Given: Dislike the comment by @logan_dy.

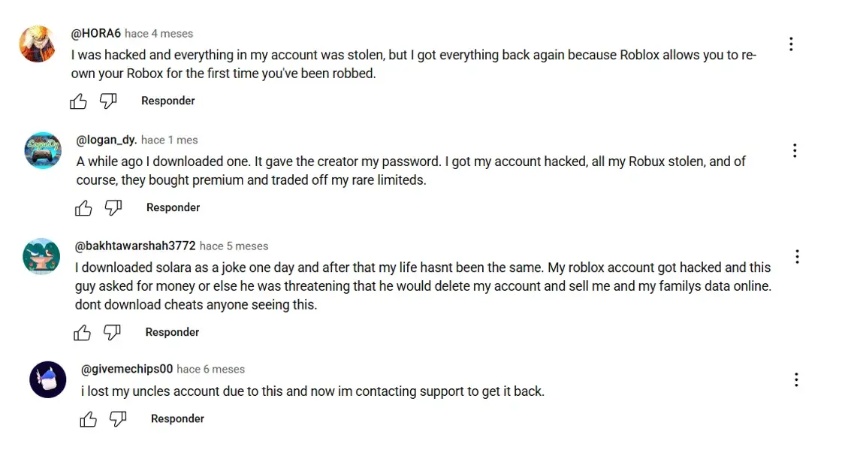Looking at the screenshot, I should tap(113, 208).
